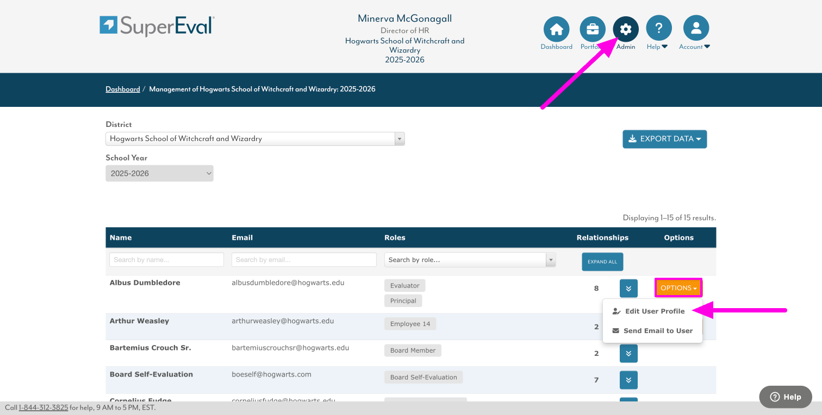Focus the Search by email field
822x415 pixels.
(304, 260)
